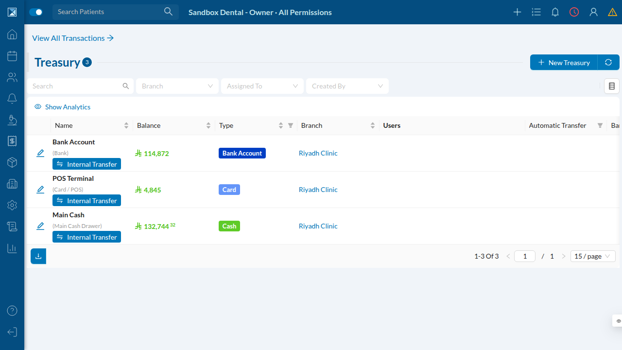Screen dimensions: 622x350
Task: Click the red clock icon
Action: pos(574,12)
